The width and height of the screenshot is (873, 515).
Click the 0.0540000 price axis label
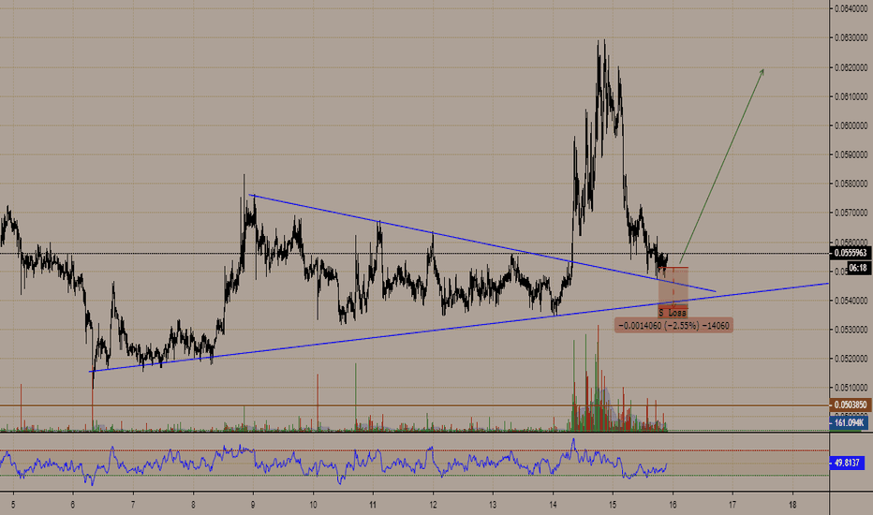coord(851,300)
